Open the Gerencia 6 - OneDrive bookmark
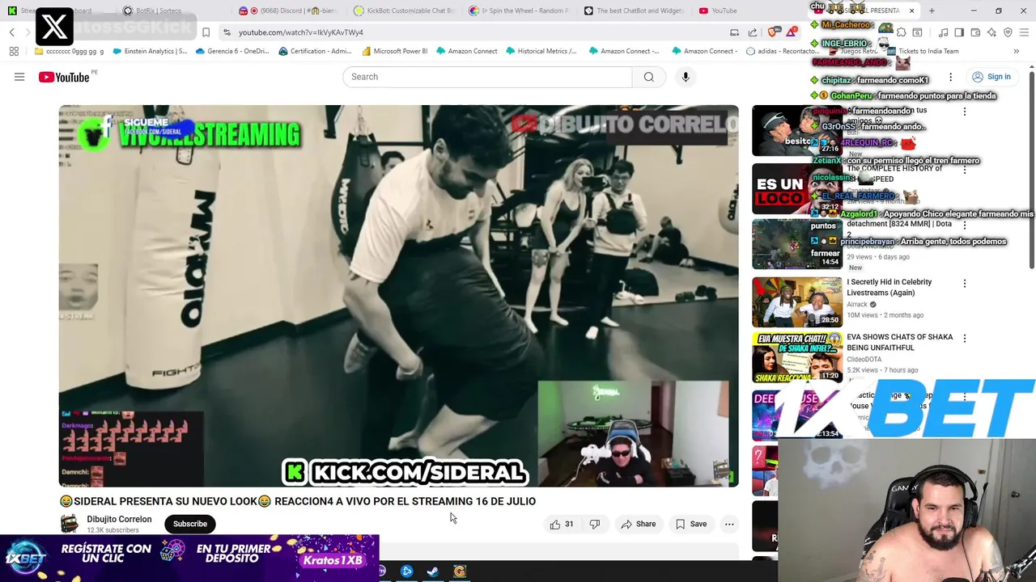 tap(231, 51)
